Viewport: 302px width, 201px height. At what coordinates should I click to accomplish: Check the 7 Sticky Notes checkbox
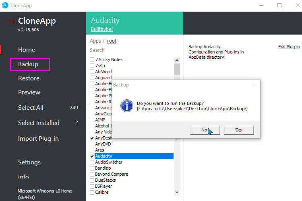[92, 59]
